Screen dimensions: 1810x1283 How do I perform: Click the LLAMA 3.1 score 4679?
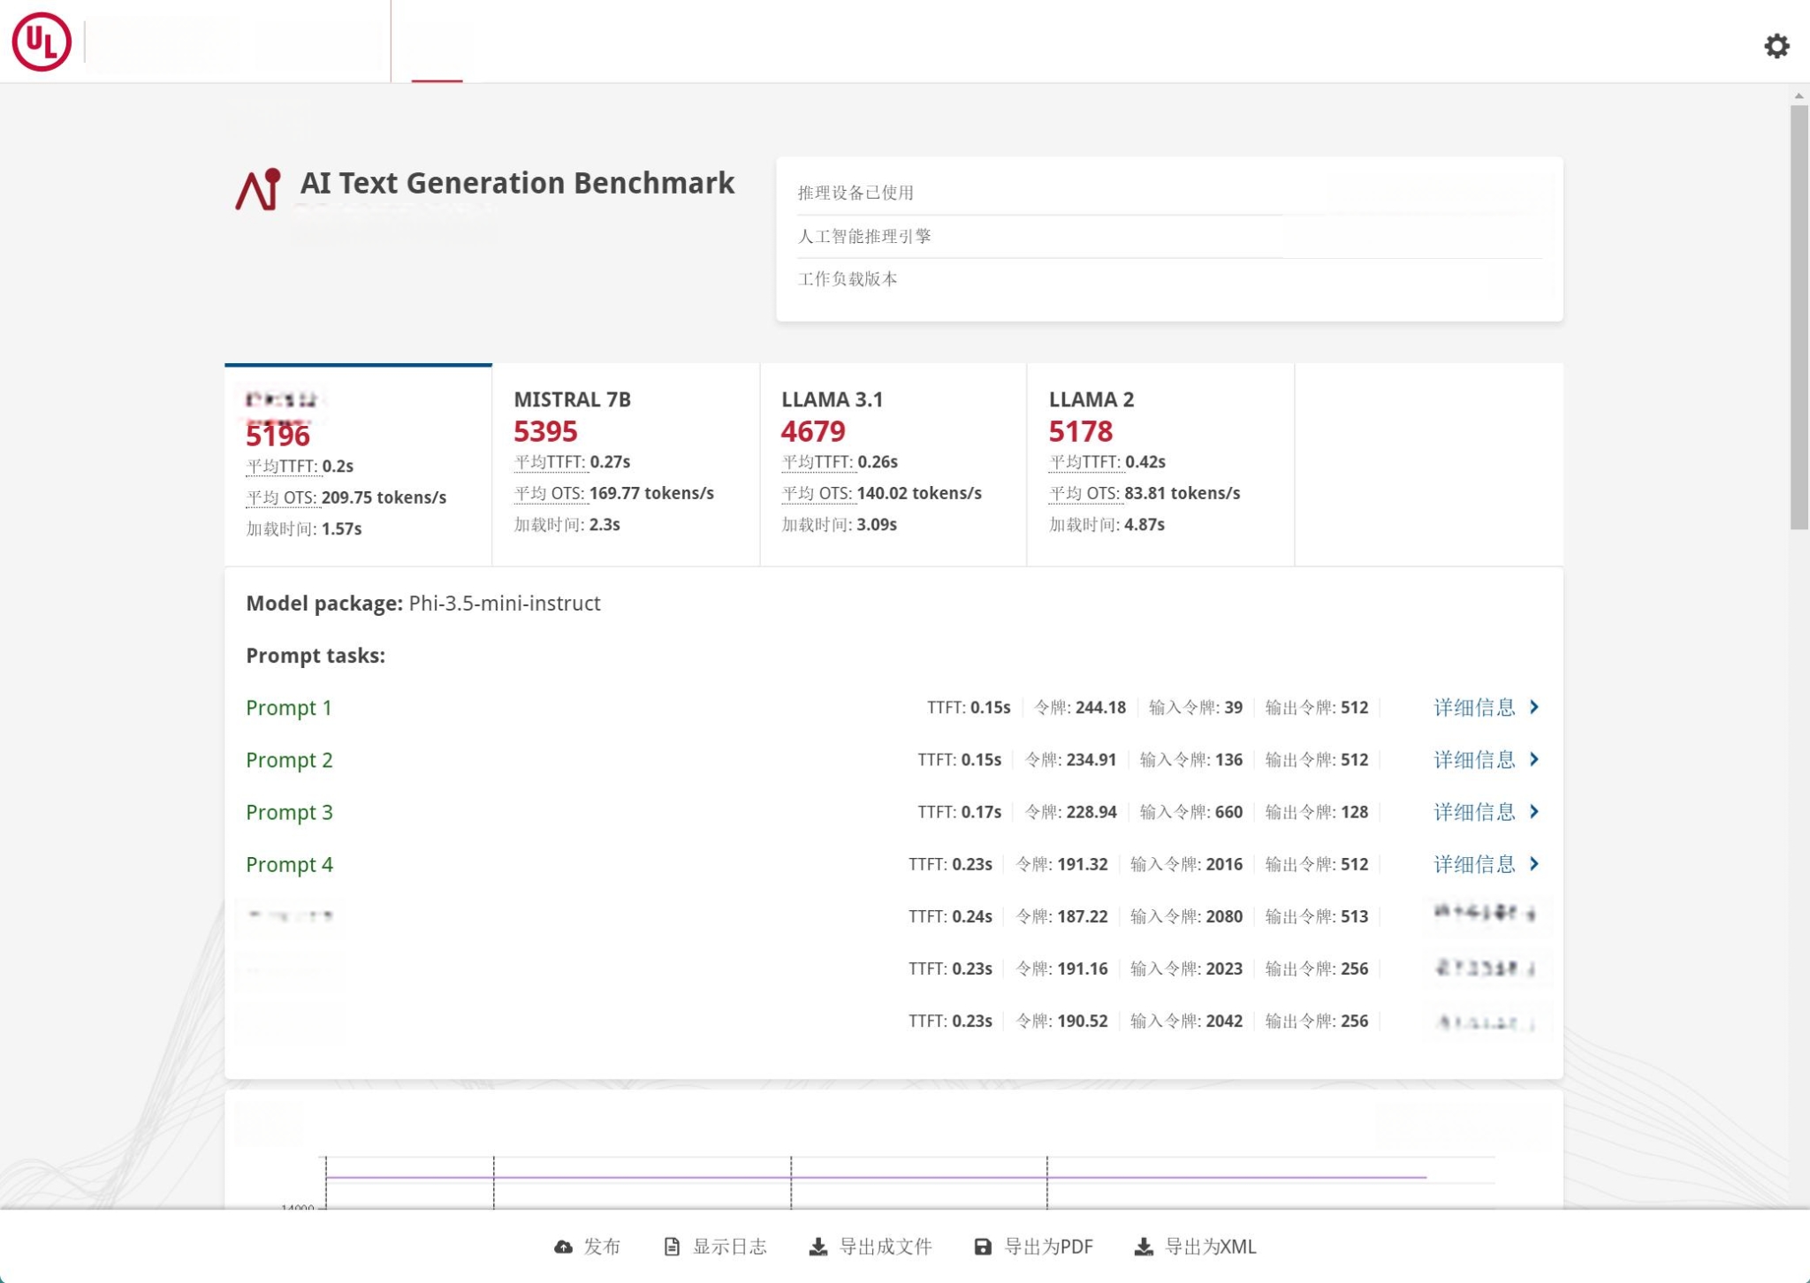[x=813, y=431]
